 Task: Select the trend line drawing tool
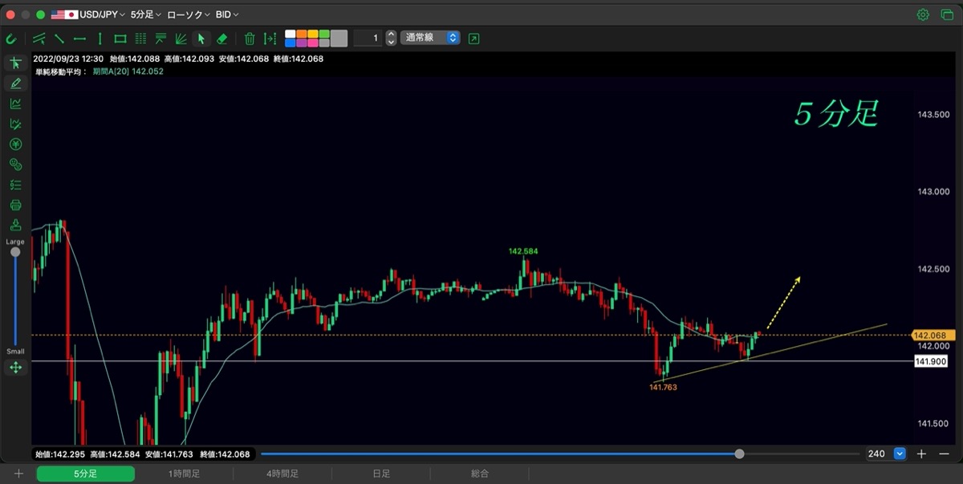pos(59,38)
